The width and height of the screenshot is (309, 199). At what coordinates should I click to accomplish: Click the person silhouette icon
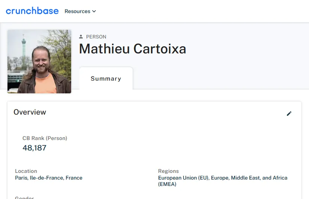coord(81,37)
